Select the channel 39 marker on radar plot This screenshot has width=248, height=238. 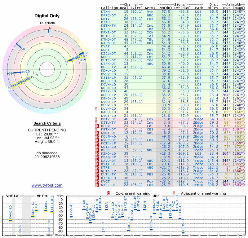(11, 73)
